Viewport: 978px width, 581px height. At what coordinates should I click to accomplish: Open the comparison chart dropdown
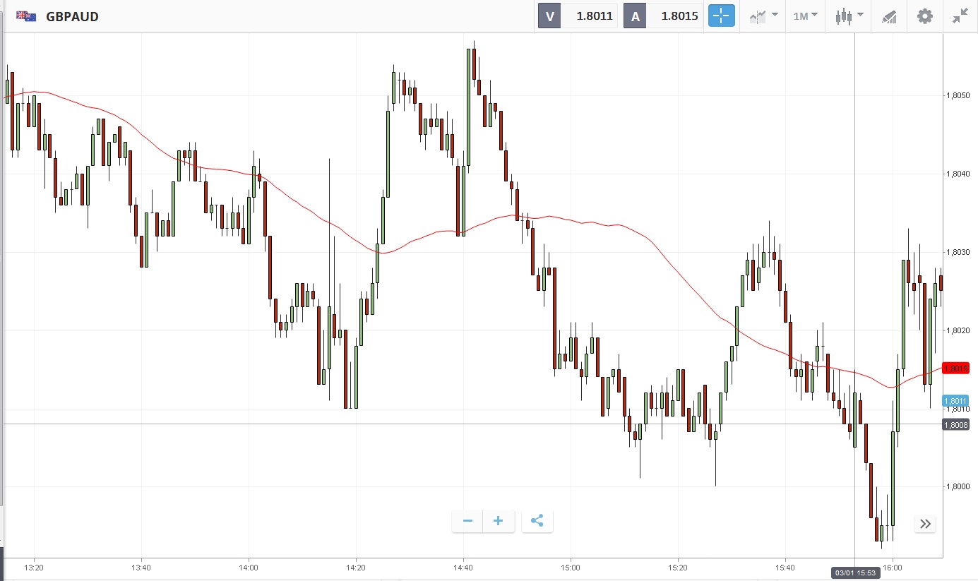pyautogui.click(x=763, y=16)
